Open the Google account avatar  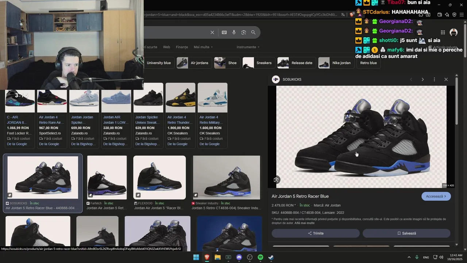pos(454,33)
